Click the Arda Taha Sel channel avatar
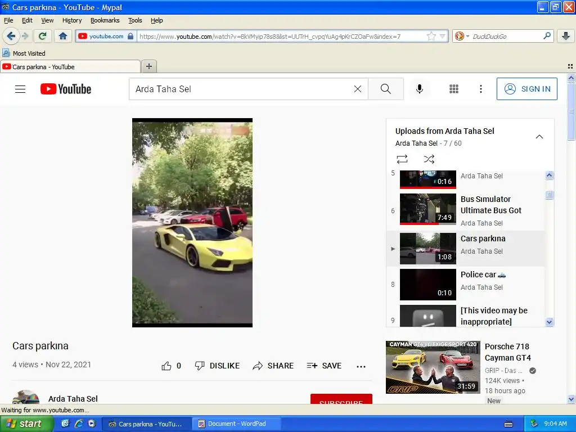 click(x=26, y=398)
